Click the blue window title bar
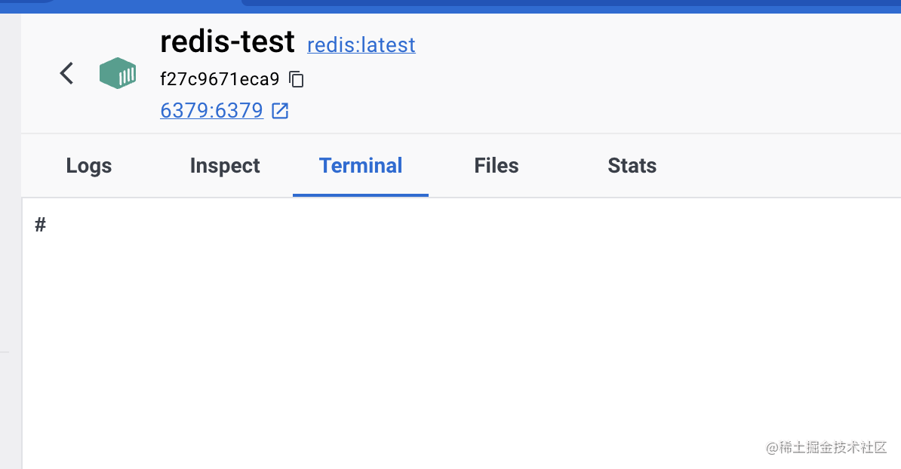This screenshot has width=901, height=469. (528, 6)
